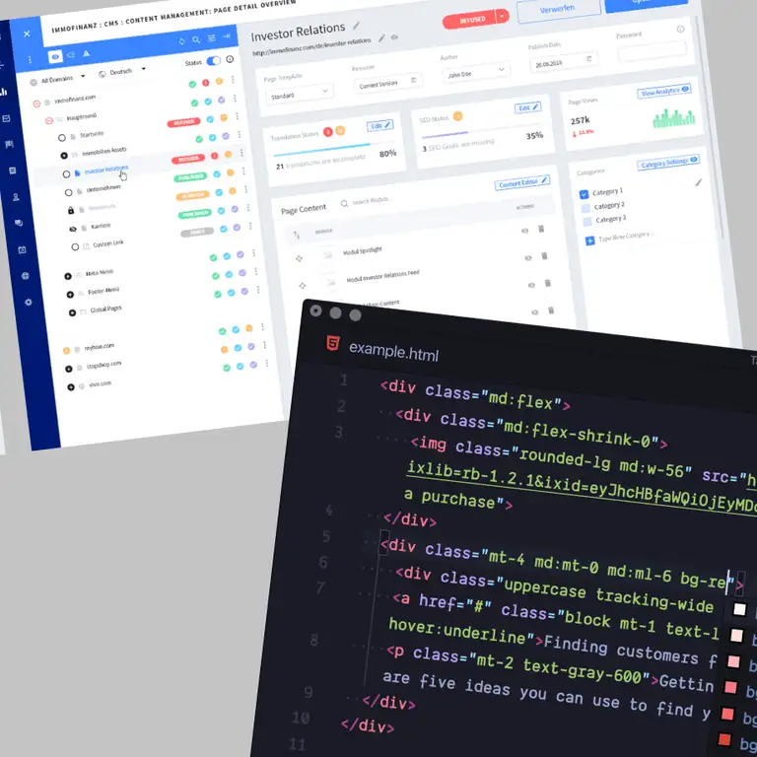Expand the Footer-Menü node
This screenshot has height=757, width=757.
click(70, 295)
